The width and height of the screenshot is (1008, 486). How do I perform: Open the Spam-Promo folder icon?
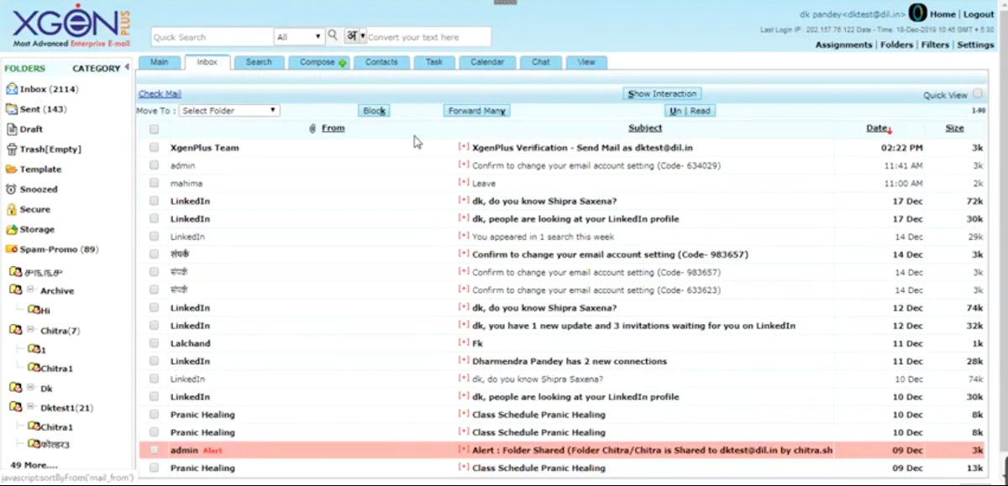(10, 249)
